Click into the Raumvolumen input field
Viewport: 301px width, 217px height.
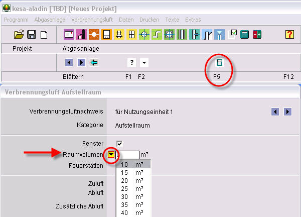pyautogui.click(x=128, y=154)
